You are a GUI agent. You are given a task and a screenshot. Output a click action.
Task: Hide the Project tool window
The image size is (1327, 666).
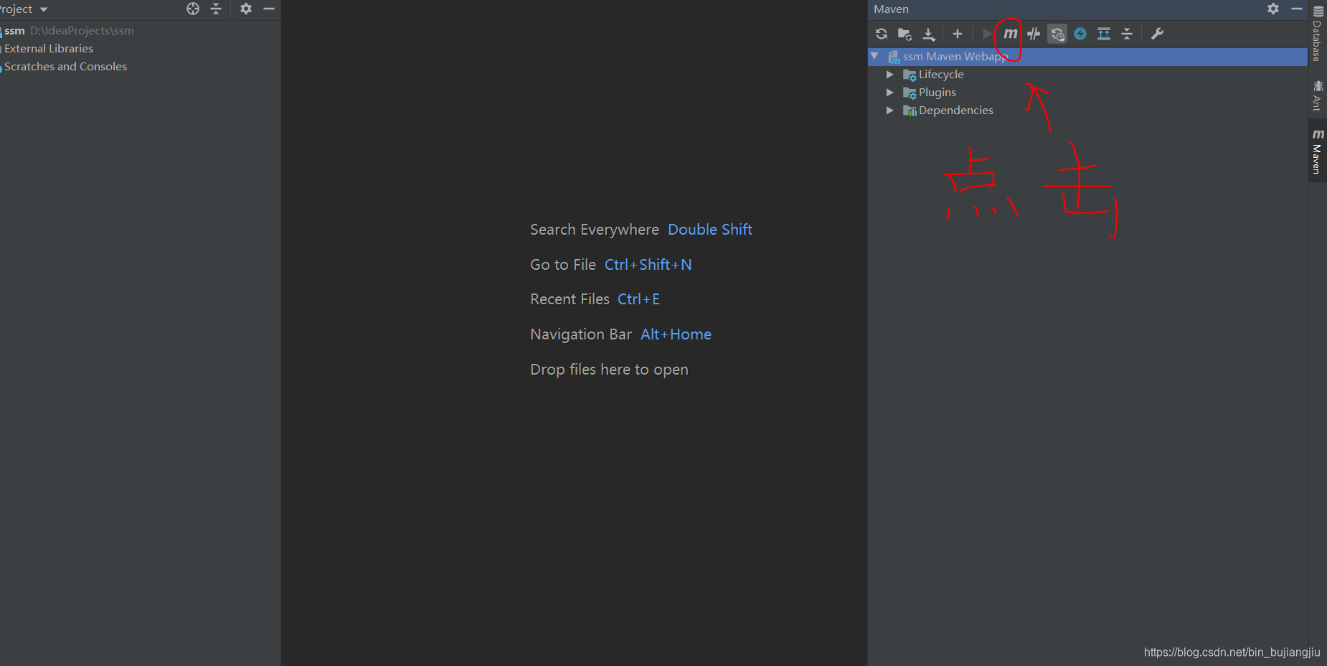[x=269, y=9]
